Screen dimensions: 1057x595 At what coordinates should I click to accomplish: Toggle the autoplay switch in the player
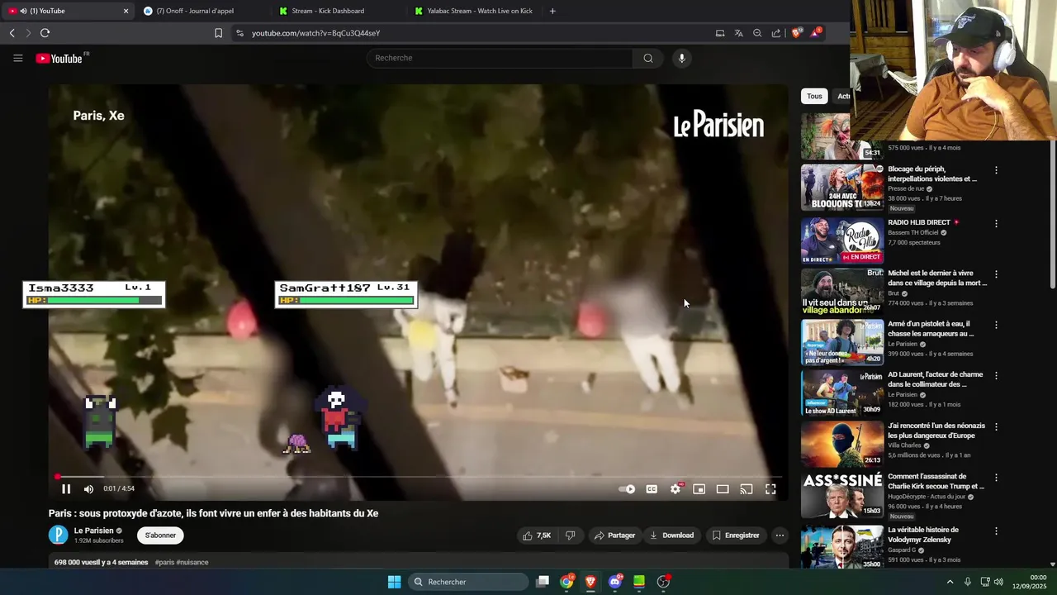(628, 489)
